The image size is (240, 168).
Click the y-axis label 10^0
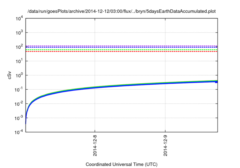point(19,75)
